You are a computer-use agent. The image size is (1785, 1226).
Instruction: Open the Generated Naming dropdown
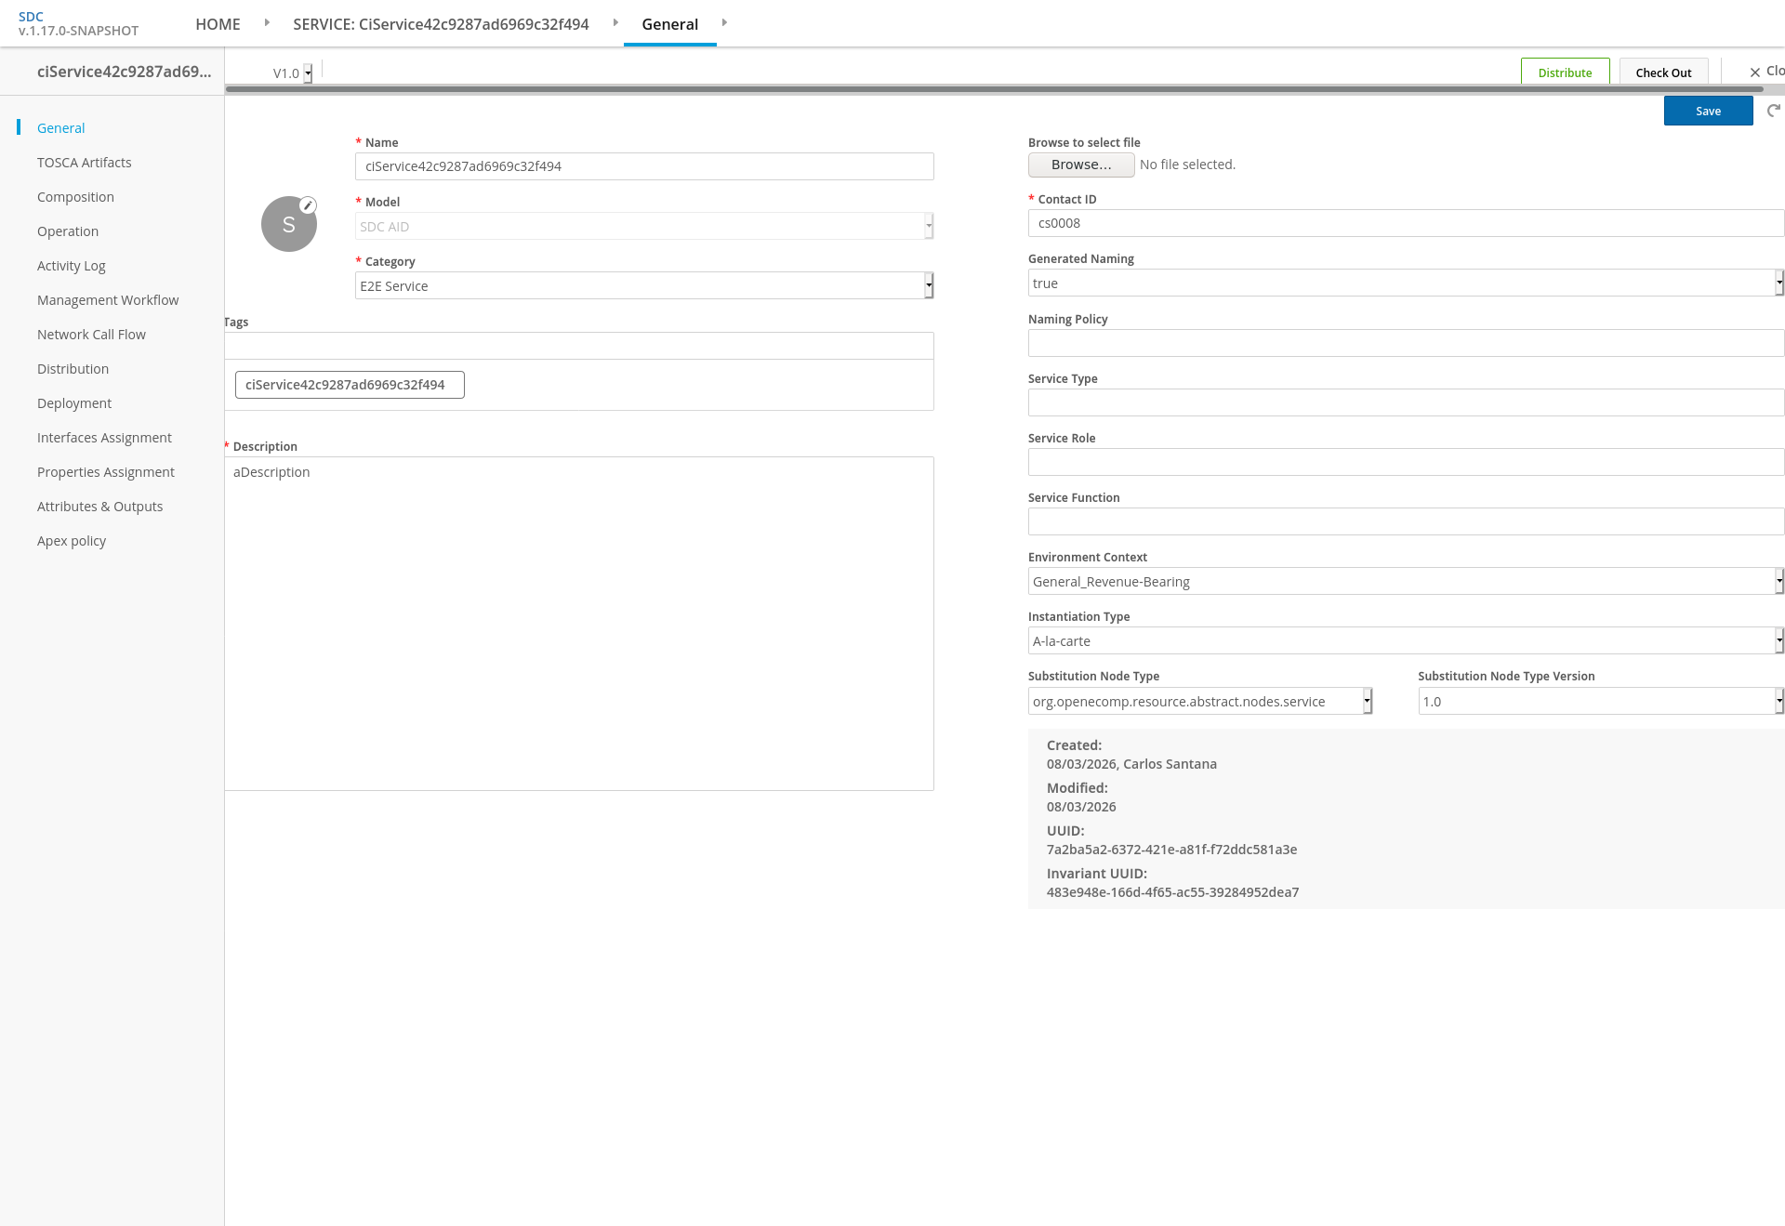pyautogui.click(x=1406, y=283)
